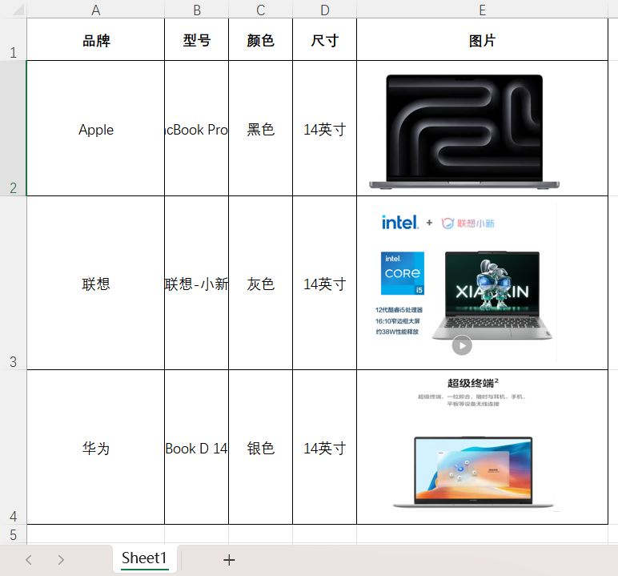Select the 14英寸 cell in Apple row
Image resolution: width=618 pixels, height=576 pixels.
[324, 128]
